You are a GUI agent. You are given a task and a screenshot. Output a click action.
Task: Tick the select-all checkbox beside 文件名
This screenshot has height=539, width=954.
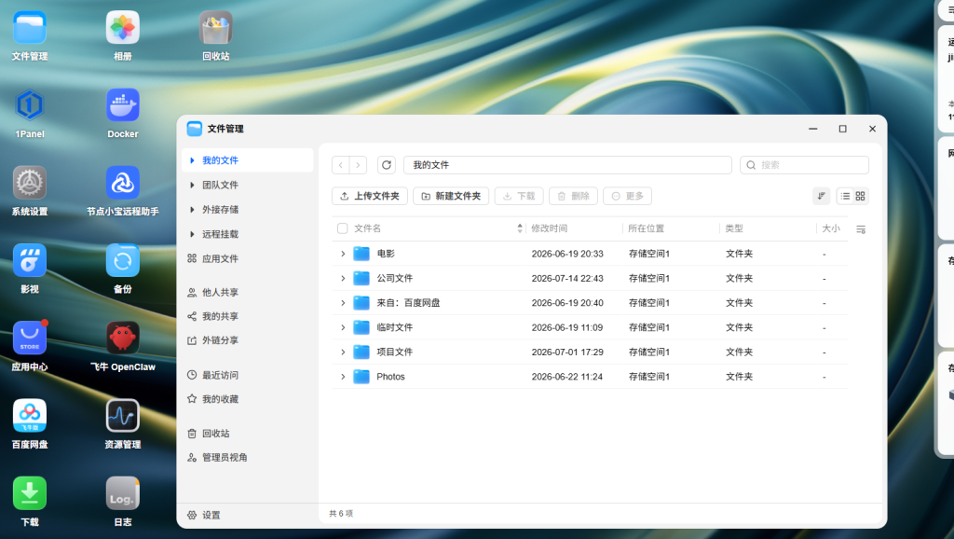click(x=343, y=228)
